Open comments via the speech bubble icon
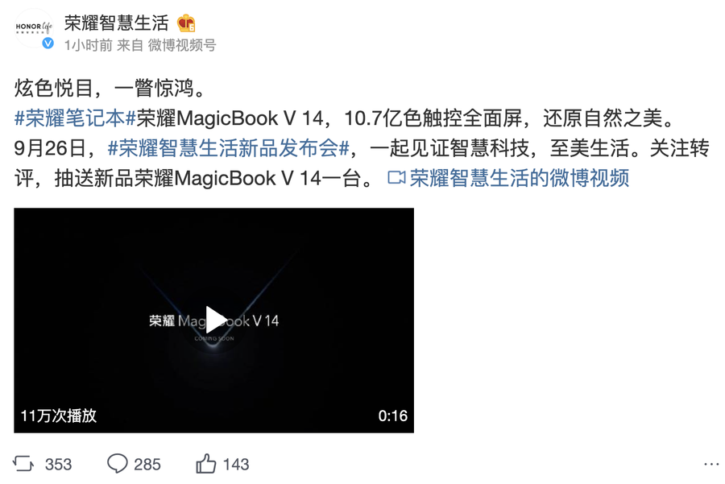This screenshot has width=725, height=484. [x=117, y=464]
